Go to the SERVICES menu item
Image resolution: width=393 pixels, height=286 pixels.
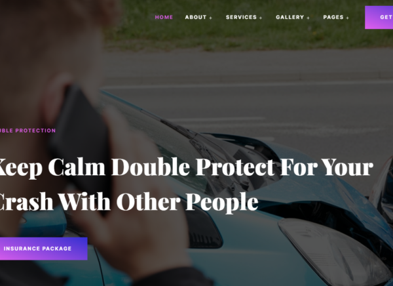(x=241, y=17)
